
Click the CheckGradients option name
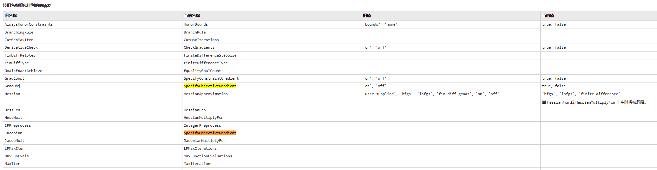point(199,47)
